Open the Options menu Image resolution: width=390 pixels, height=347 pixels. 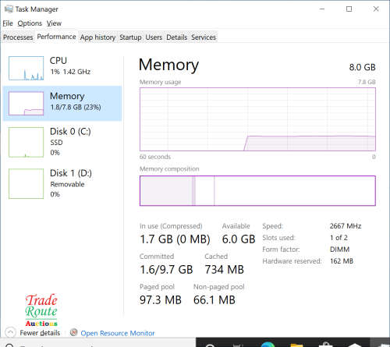click(x=30, y=23)
